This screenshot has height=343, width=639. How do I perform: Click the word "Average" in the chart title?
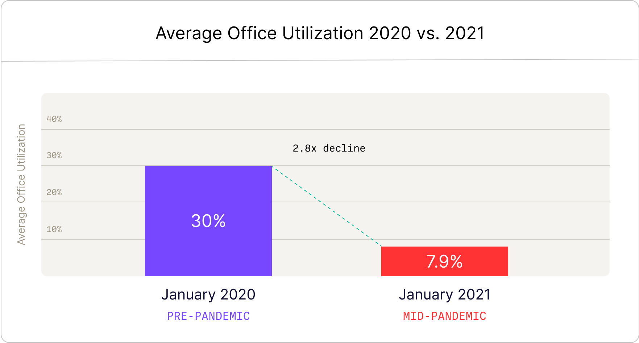[188, 33]
